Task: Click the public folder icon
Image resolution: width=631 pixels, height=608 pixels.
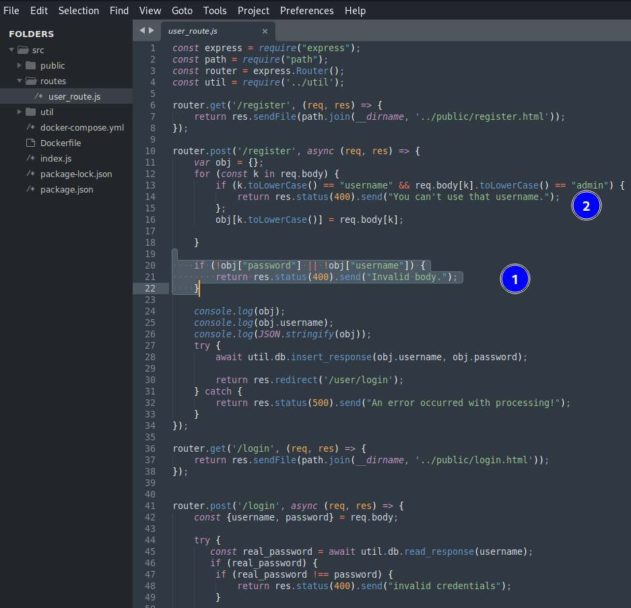Action: point(30,65)
